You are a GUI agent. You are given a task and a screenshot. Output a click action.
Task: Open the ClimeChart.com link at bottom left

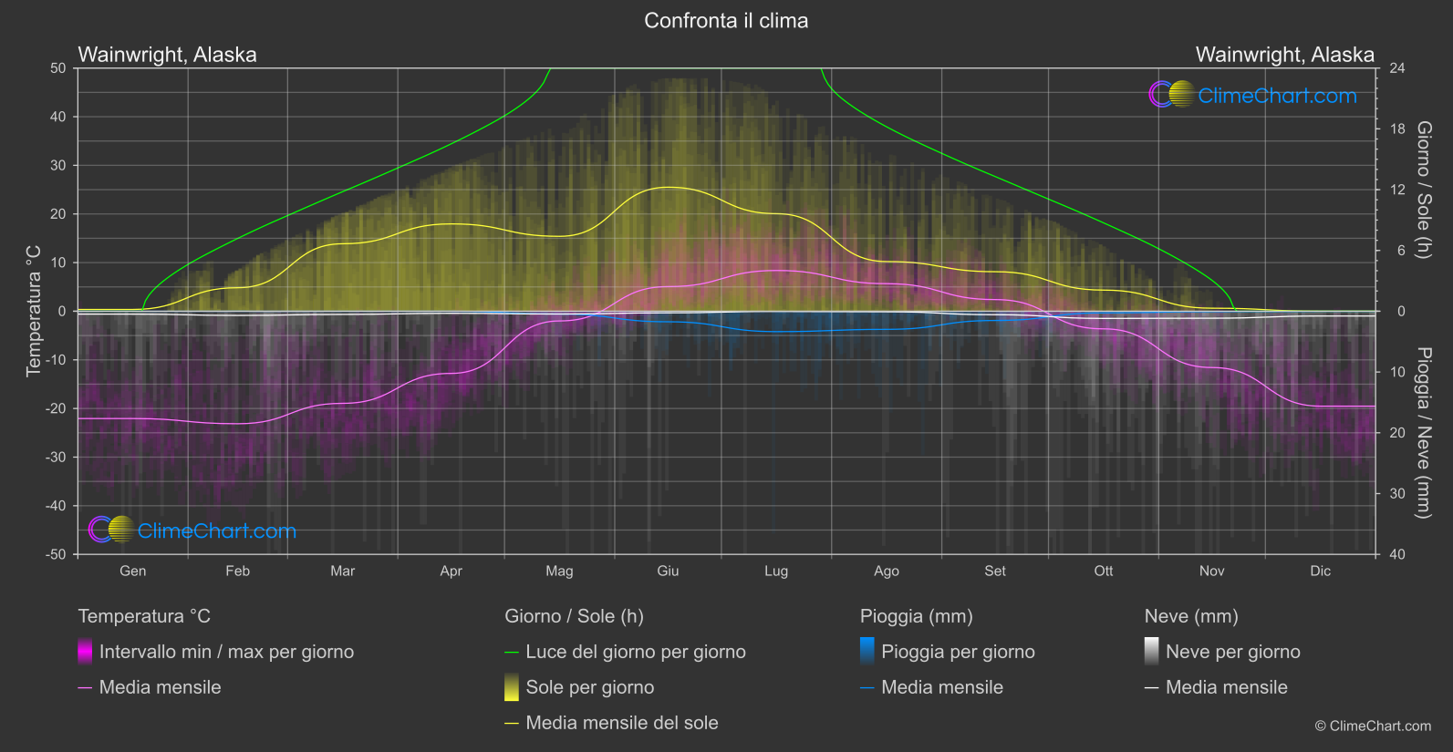tap(217, 531)
